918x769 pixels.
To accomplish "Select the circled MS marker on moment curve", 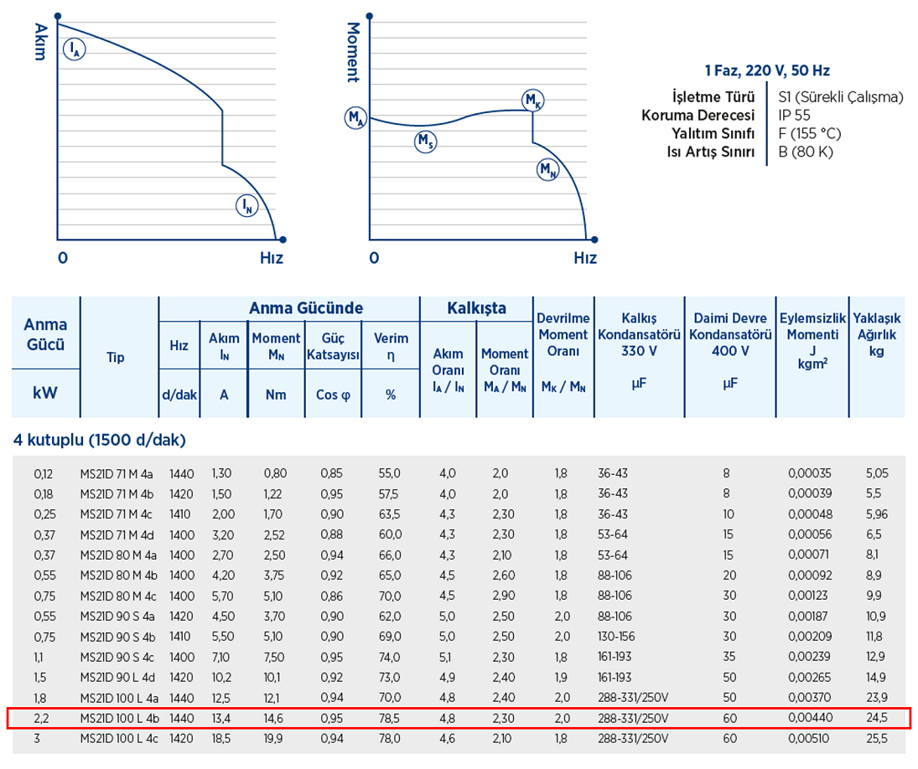I will pos(426,142).
